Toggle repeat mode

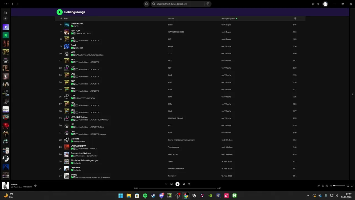pyautogui.click(x=189, y=184)
